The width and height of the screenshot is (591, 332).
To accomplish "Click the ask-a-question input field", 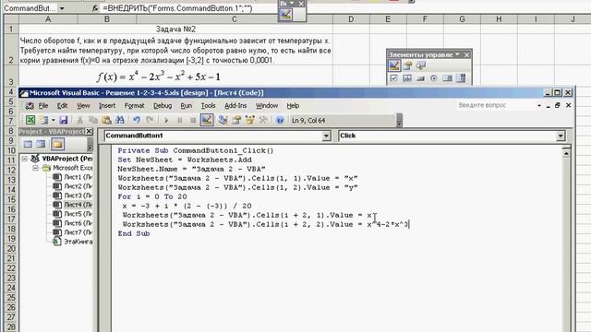I will pyautogui.click(x=495, y=105).
